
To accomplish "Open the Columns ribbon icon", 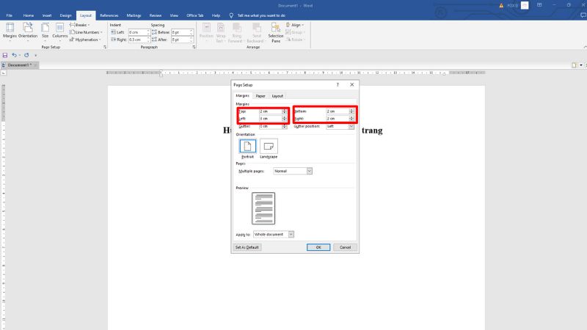I will point(59,28).
